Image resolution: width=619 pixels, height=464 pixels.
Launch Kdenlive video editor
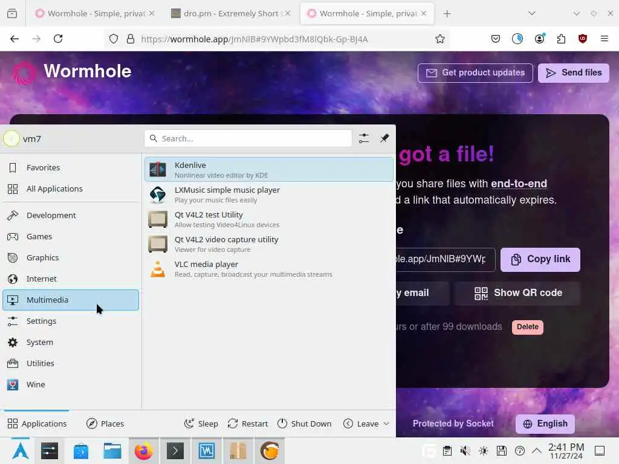(269, 170)
